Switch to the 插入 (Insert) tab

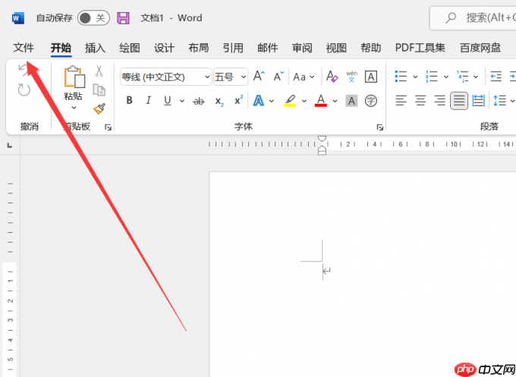click(x=95, y=48)
